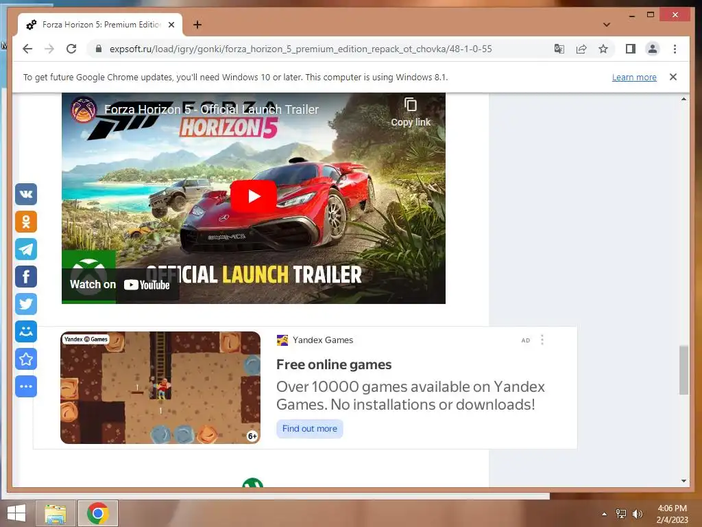Click the scrollbar up arrow
702x527 pixels.
point(683,99)
